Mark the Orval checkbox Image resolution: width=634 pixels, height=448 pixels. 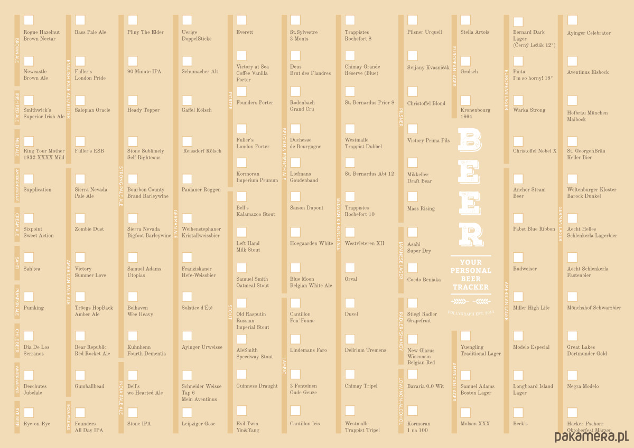pyautogui.click(x=350, y=268)
